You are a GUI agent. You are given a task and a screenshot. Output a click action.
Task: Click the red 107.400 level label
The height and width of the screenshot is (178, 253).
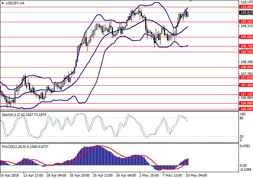(246, 85)
